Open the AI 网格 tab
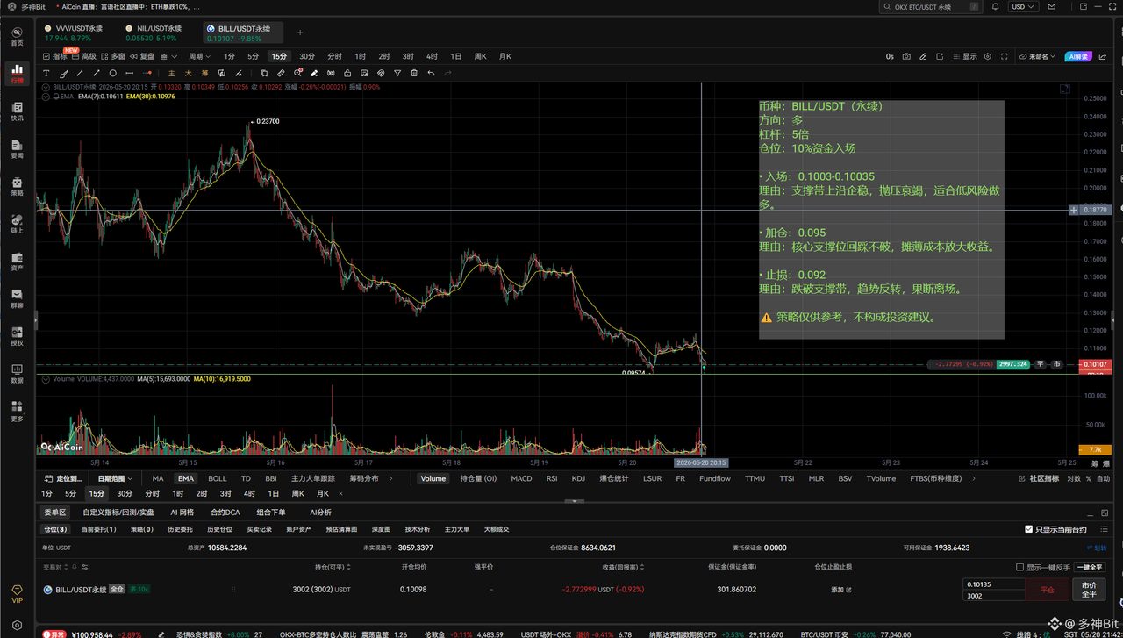Screen dimensions: 1123x638 pos(182,512)
